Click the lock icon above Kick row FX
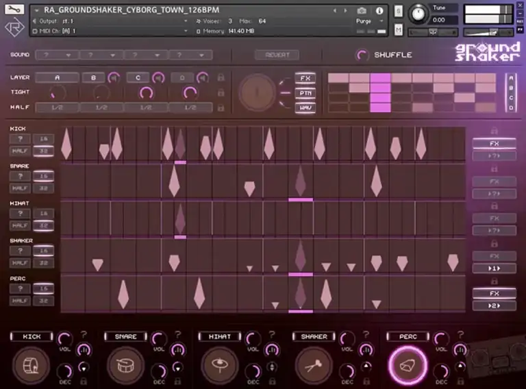The height and width of the screenshot is (389, 526). [494, 131]
